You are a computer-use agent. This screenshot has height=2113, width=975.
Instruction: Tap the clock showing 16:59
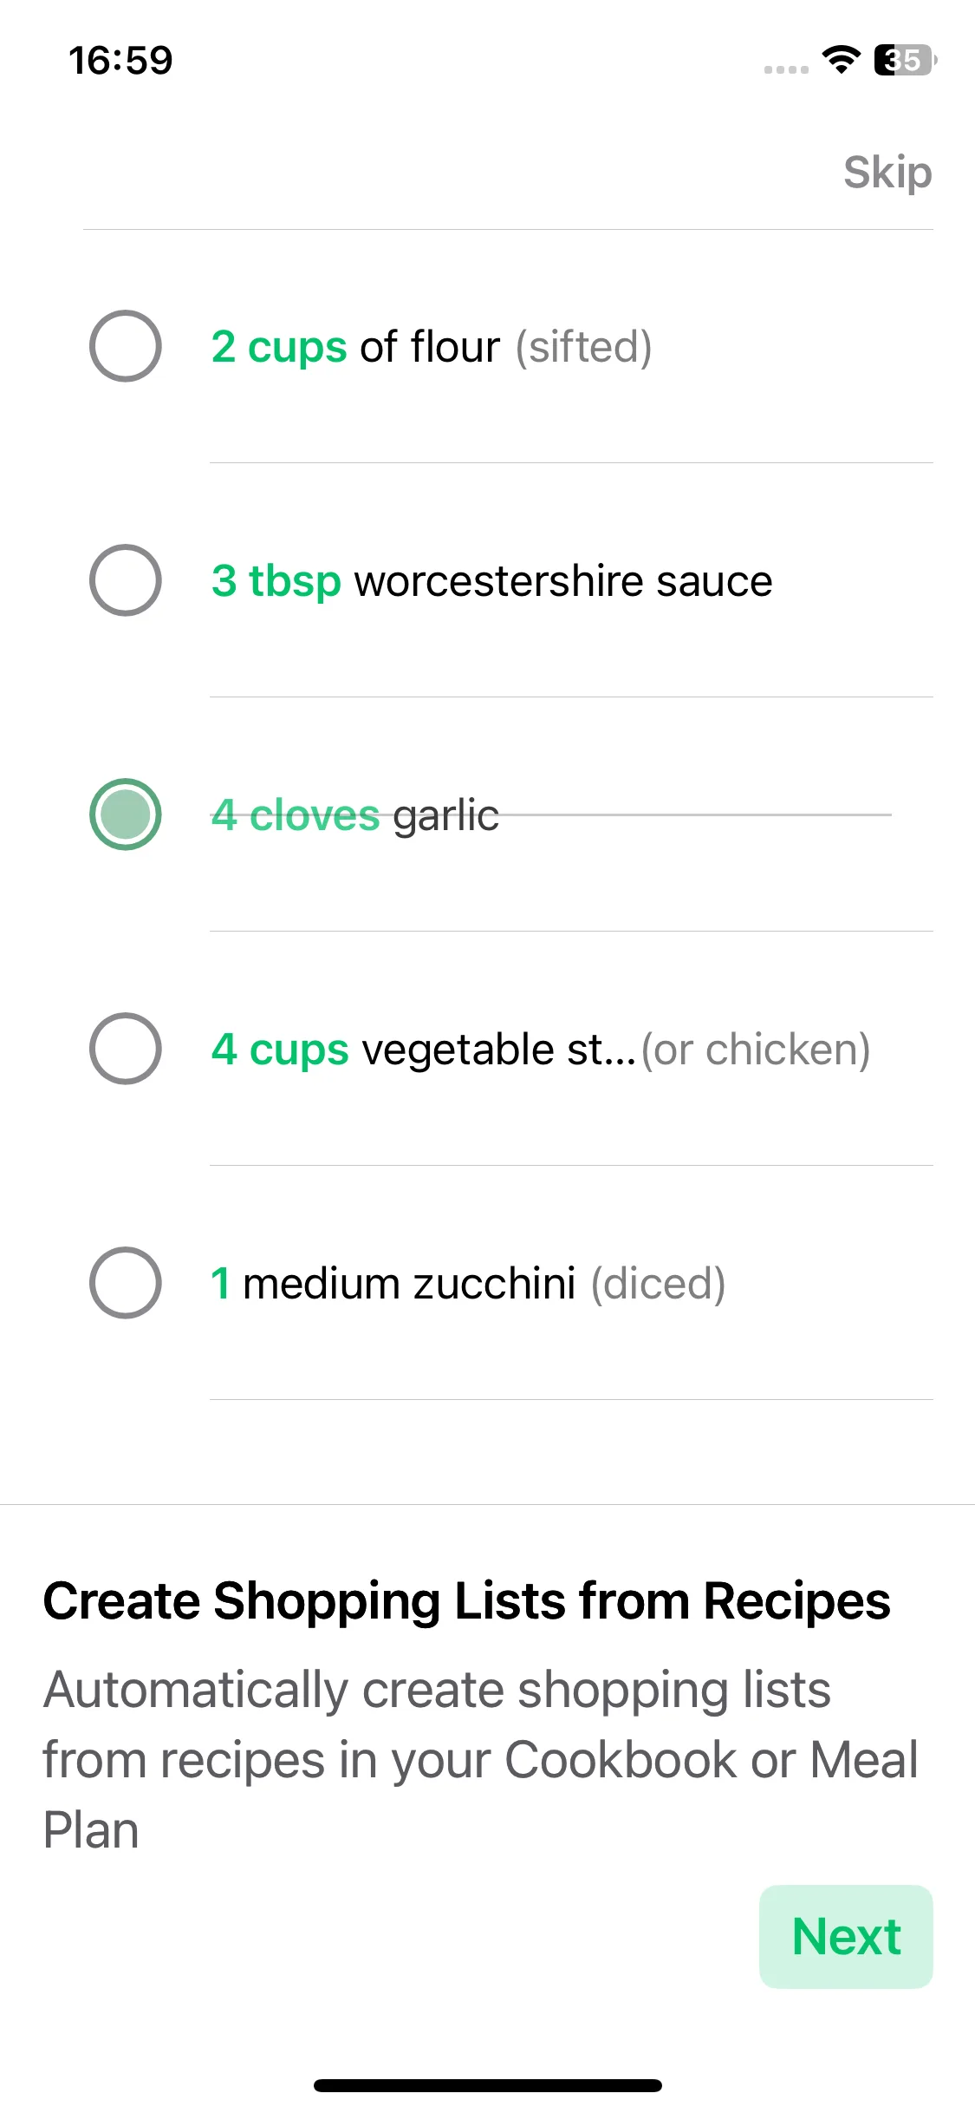[120, 61]
